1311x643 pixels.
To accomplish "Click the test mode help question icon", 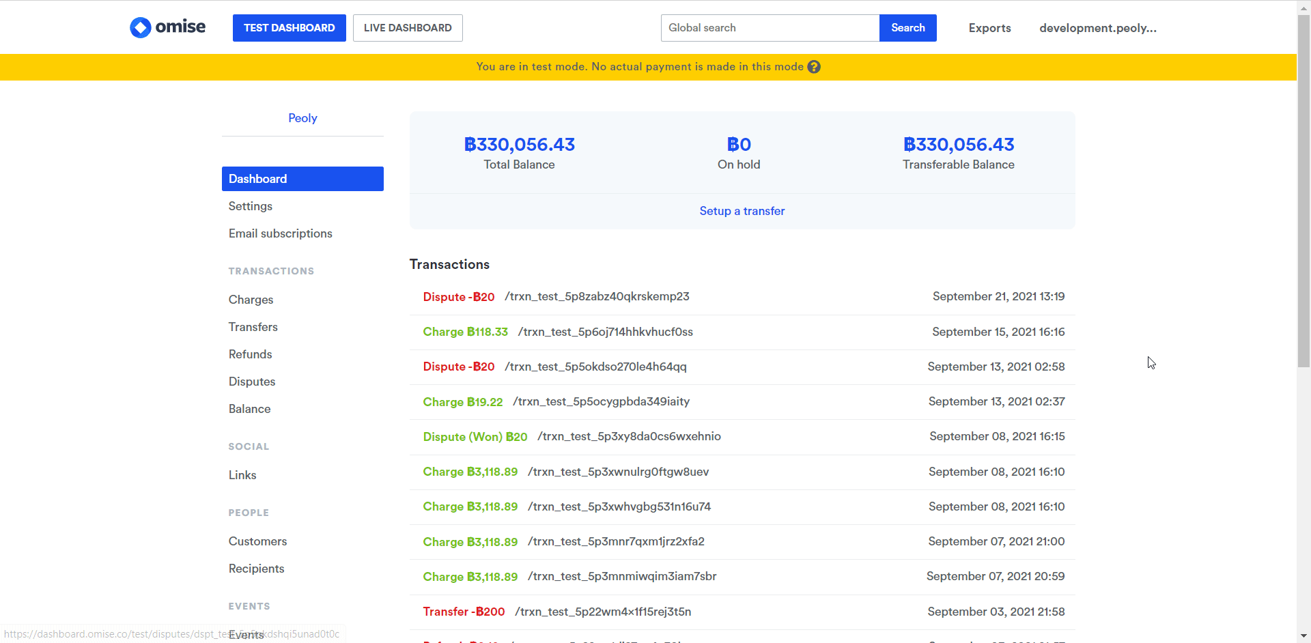I will point(814,67).
